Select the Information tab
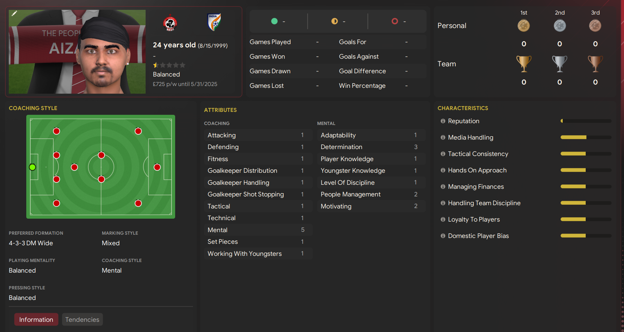Screen dimensions: 624x332 click(x=36, y=320)
